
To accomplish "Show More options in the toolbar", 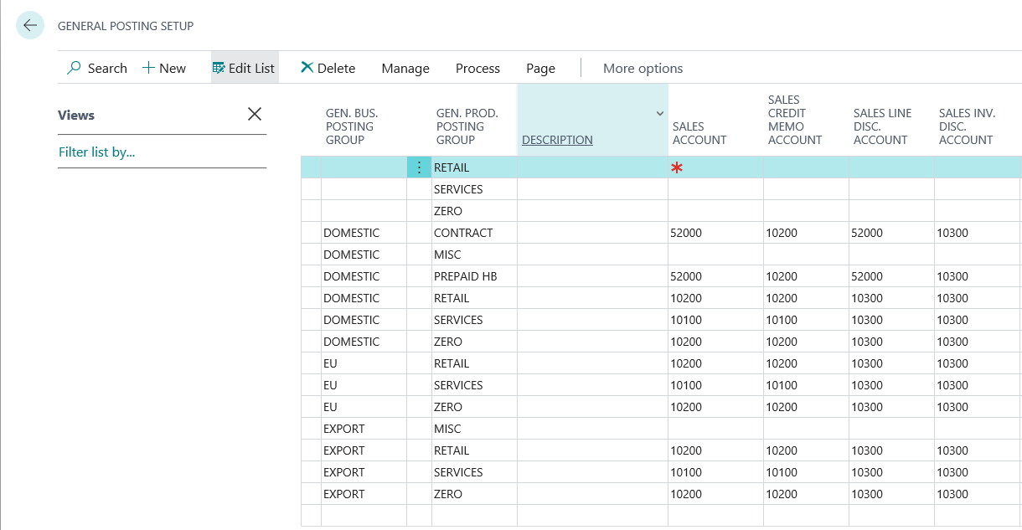I will (x=643, y=68).
